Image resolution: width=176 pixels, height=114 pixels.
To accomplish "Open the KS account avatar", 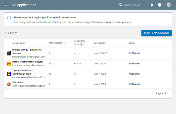I will [x=168, y=5].
